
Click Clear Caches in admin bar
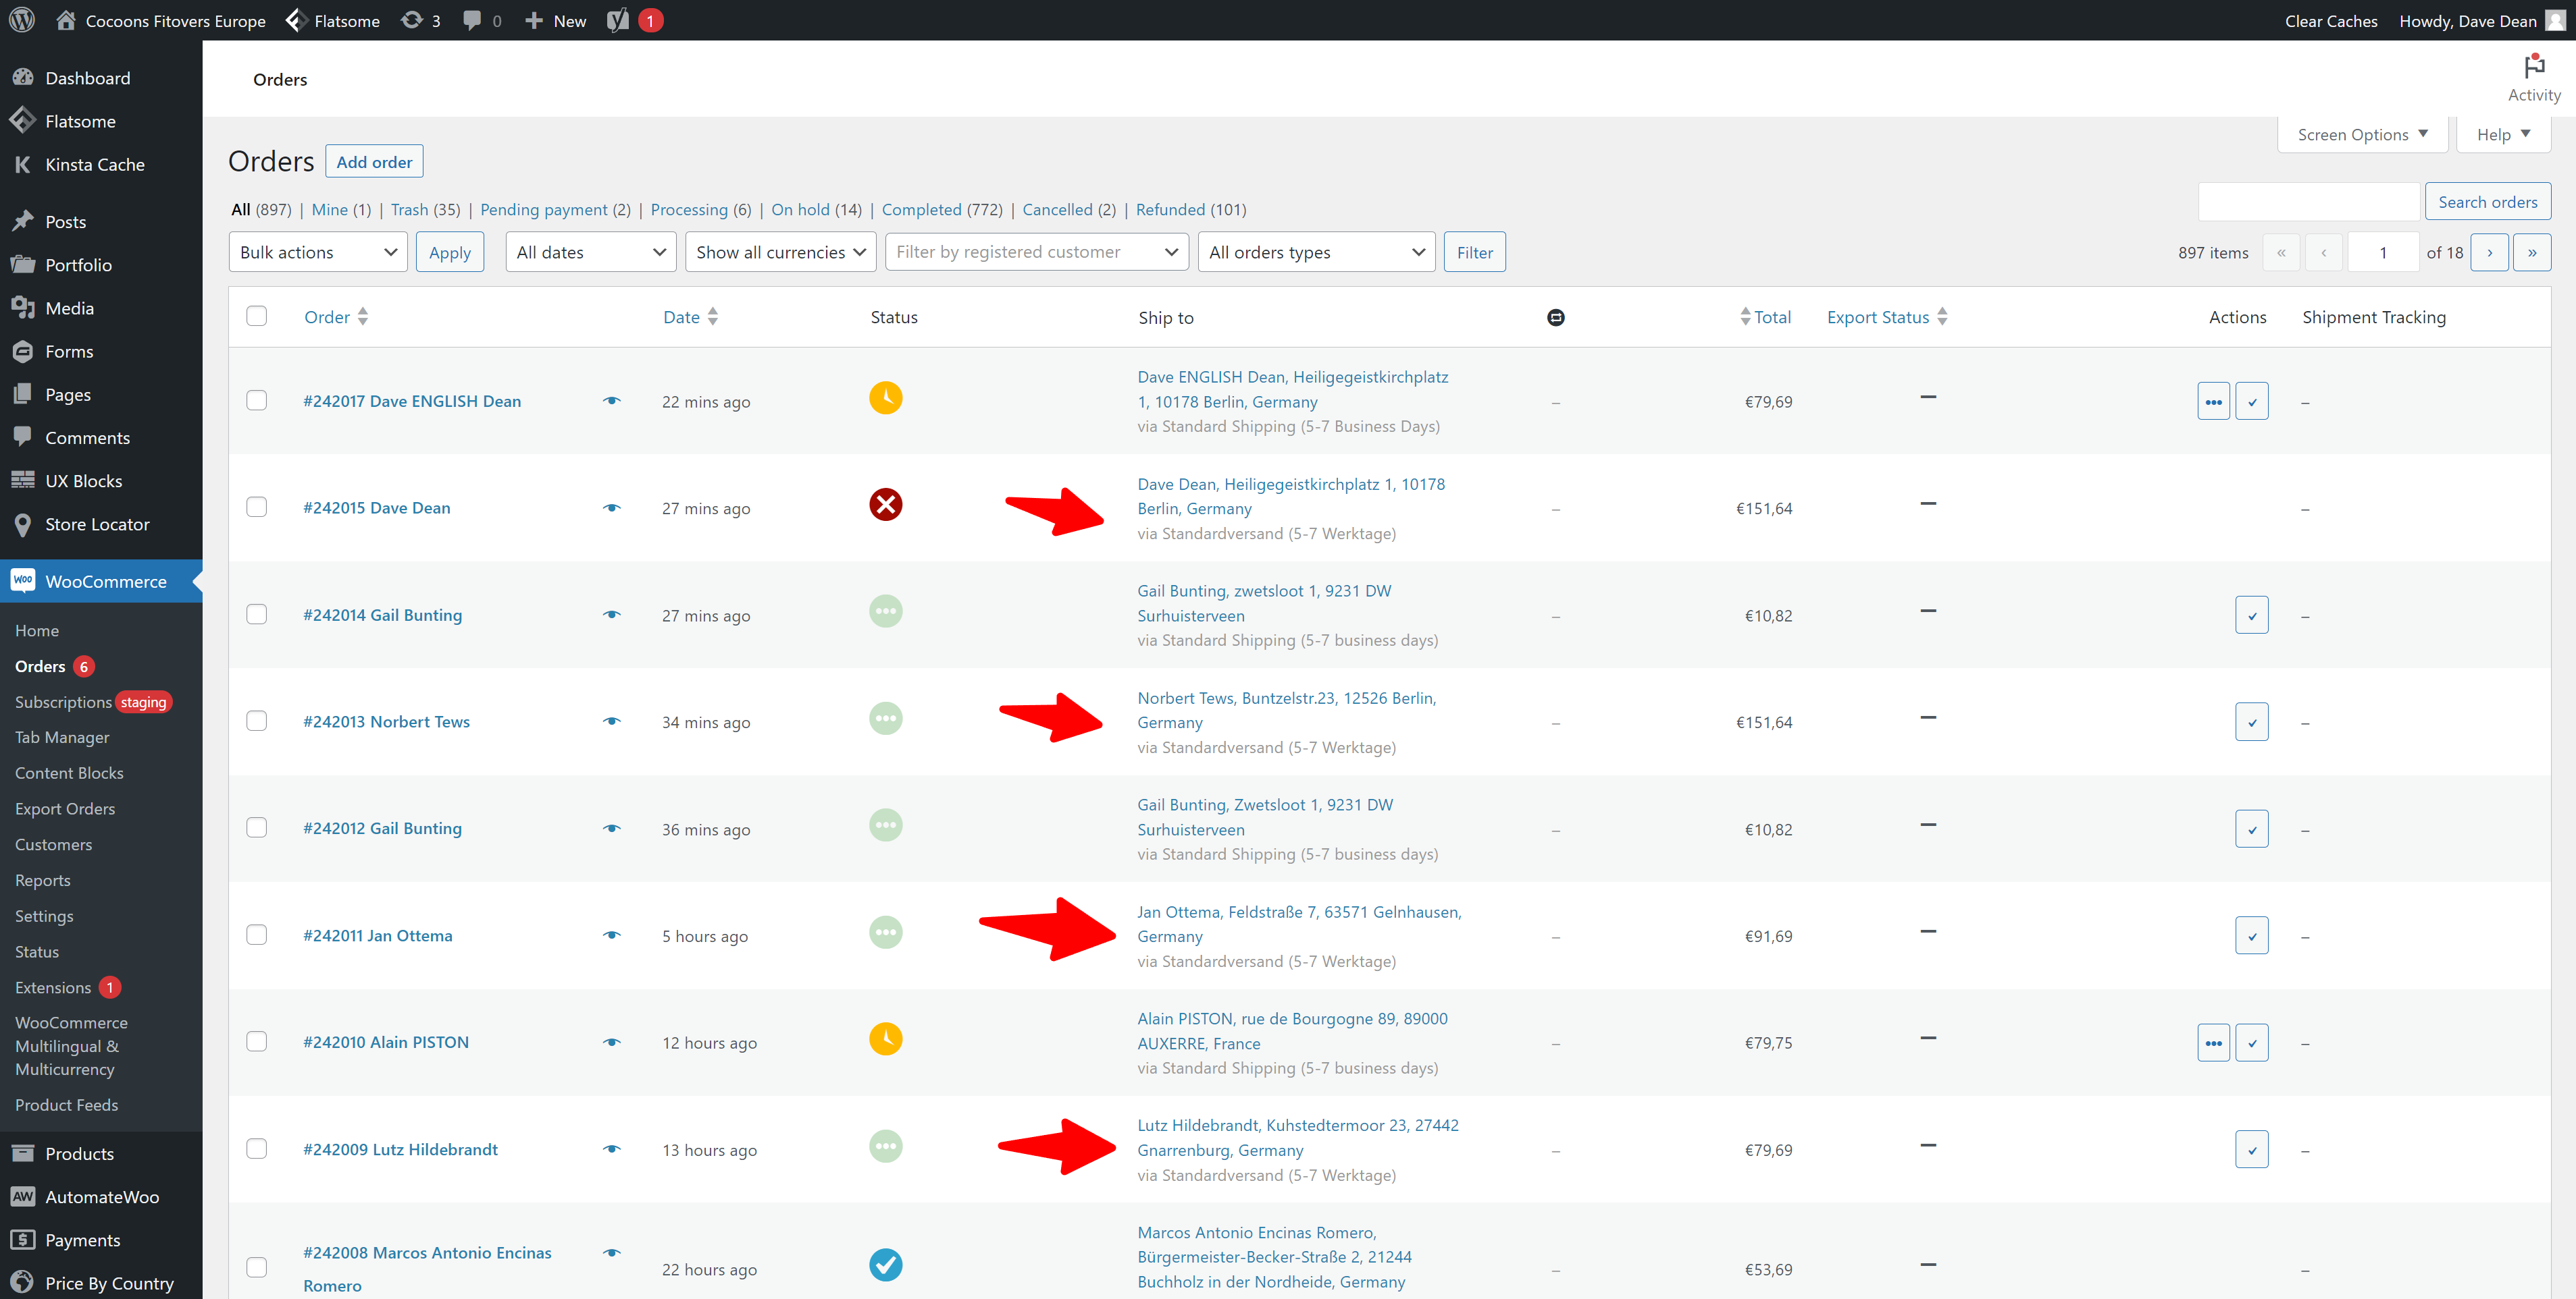point(2330,21)
